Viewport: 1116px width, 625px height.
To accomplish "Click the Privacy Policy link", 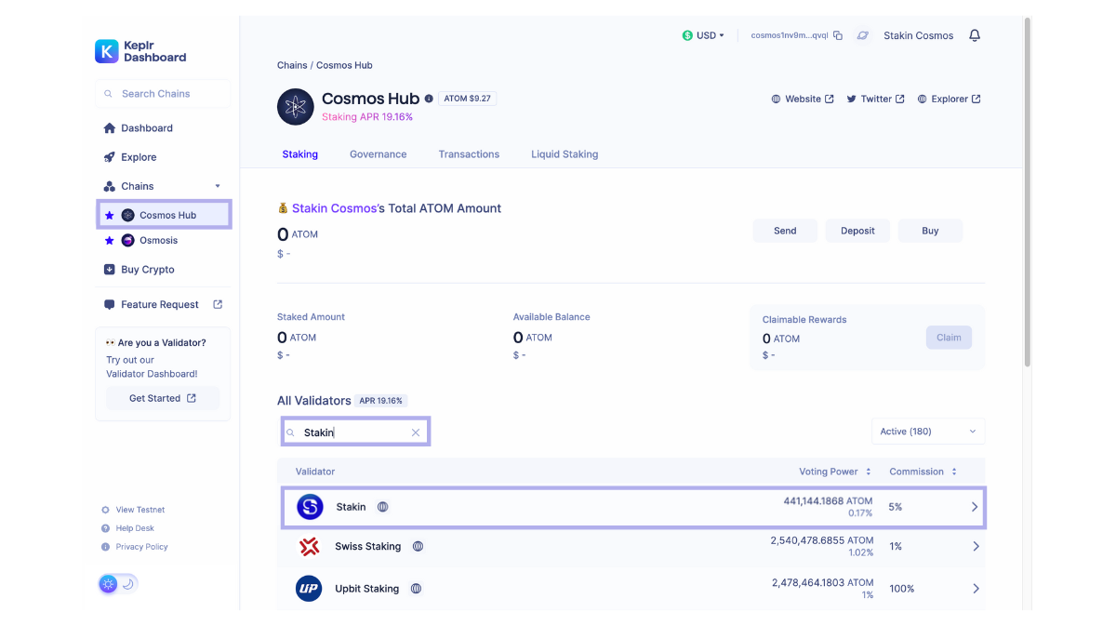I will tap(142, 547).
